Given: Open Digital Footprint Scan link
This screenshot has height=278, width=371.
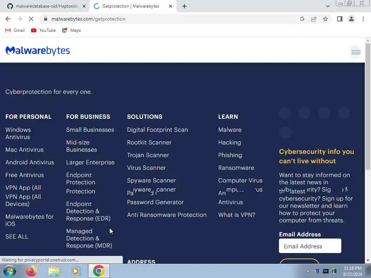Looking at the screenshot, I should point(157,130).
